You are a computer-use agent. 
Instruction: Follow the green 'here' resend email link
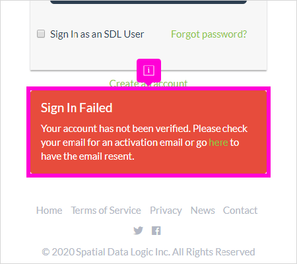(218, 143)
